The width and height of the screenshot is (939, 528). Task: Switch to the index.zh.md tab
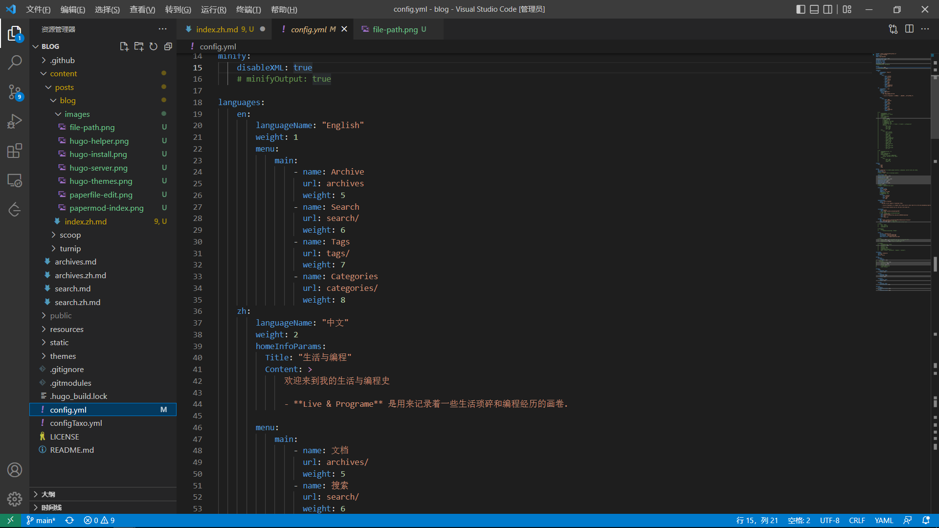click(x=217, y=29)
